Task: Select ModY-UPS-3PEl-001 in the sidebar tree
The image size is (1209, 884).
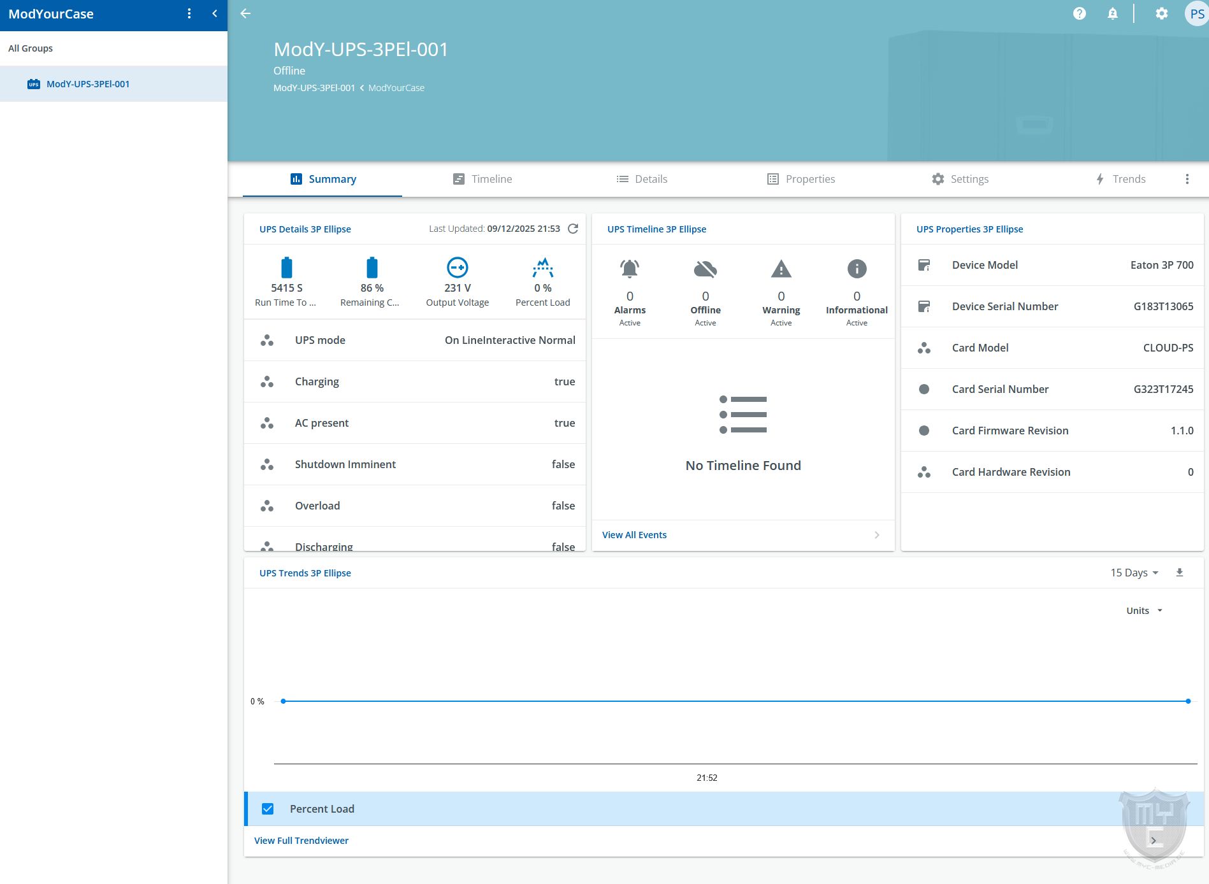Action: (88, 84)
